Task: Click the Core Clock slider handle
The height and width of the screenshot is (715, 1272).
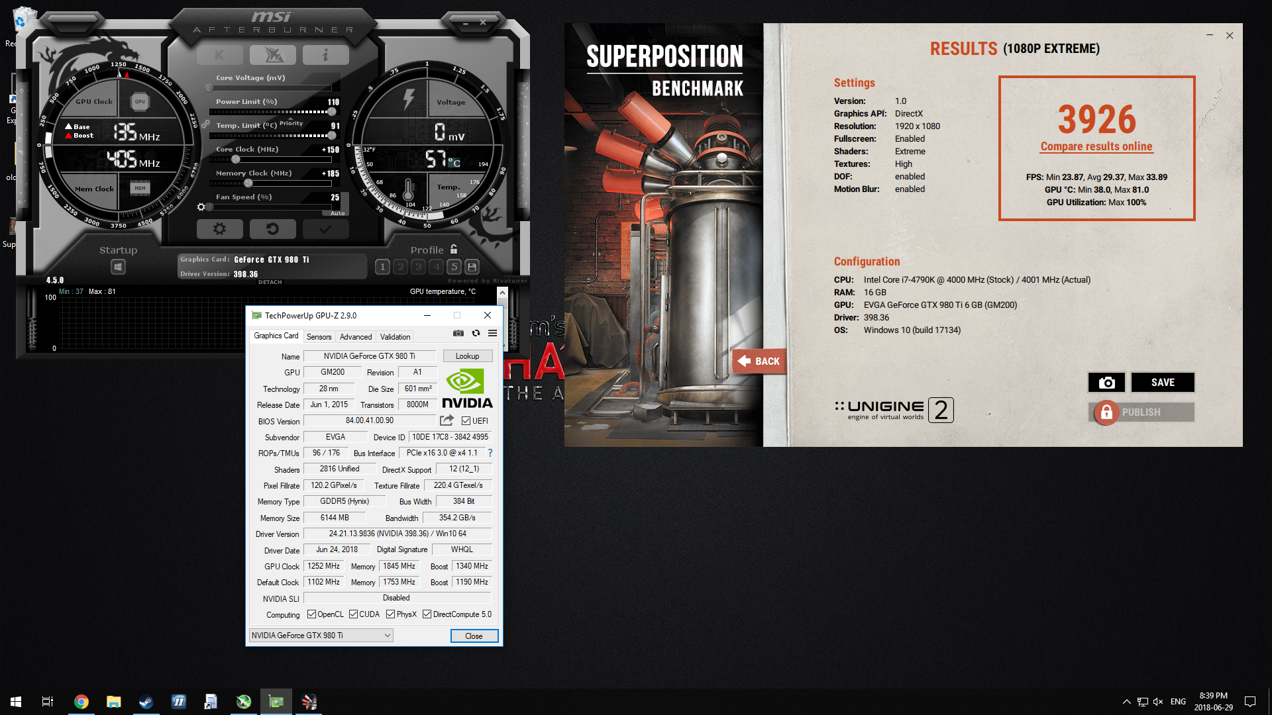Action: click(235, 160)
